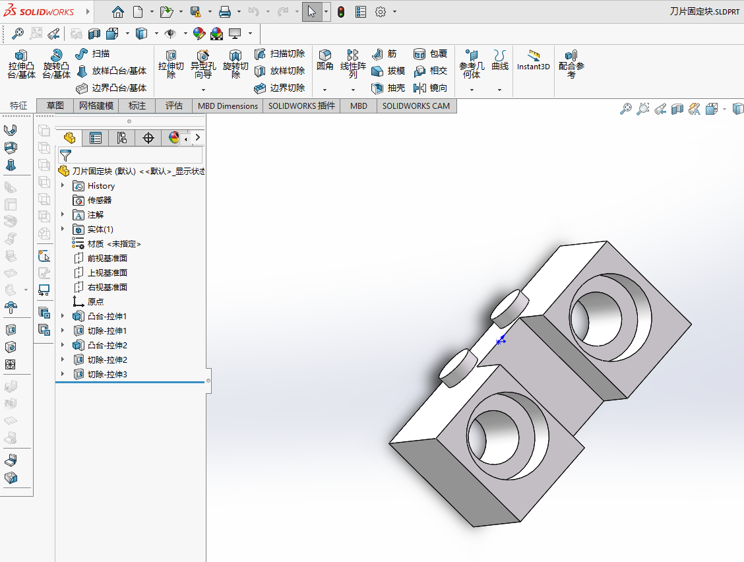Click the Lofted Boss/Base tool (放样凸台/基体)
This screenshot has width=744, height=562.
pos(111,71)
